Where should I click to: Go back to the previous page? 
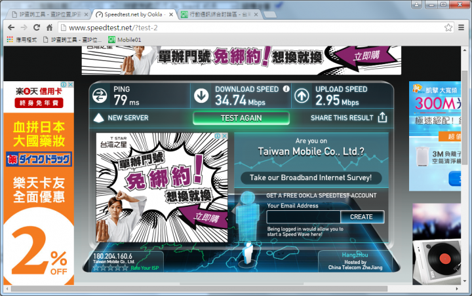[x=11, y=28]
